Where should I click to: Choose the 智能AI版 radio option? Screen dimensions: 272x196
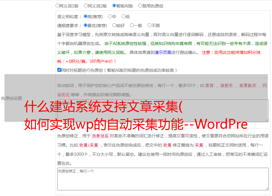click(114, 6)
